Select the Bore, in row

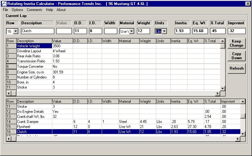point(113,82)
